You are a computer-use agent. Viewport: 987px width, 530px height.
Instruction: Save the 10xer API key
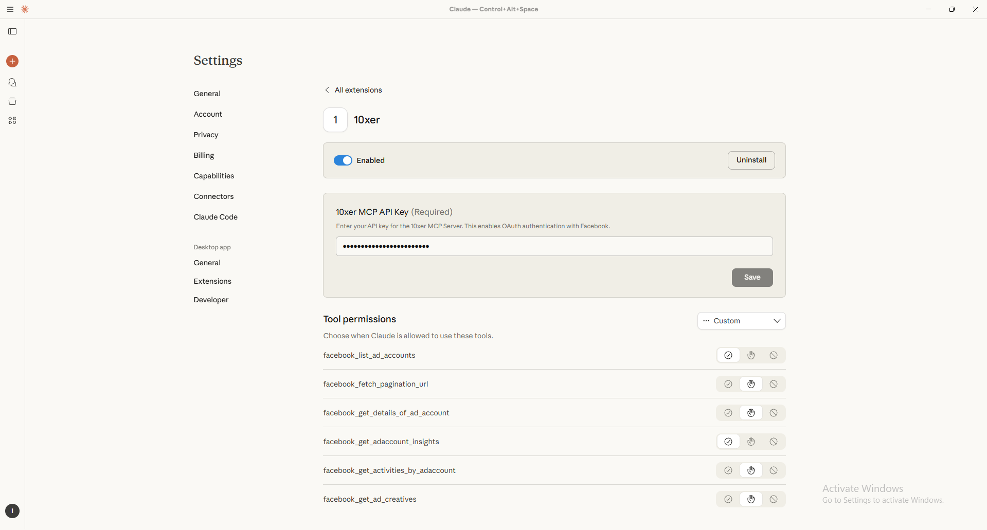pos(752,278)
